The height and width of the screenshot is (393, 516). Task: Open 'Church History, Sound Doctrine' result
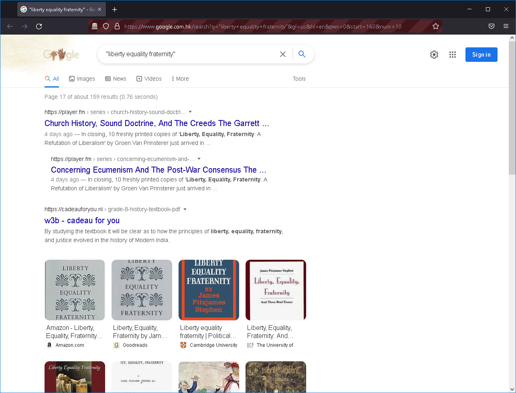click(157, 123)
